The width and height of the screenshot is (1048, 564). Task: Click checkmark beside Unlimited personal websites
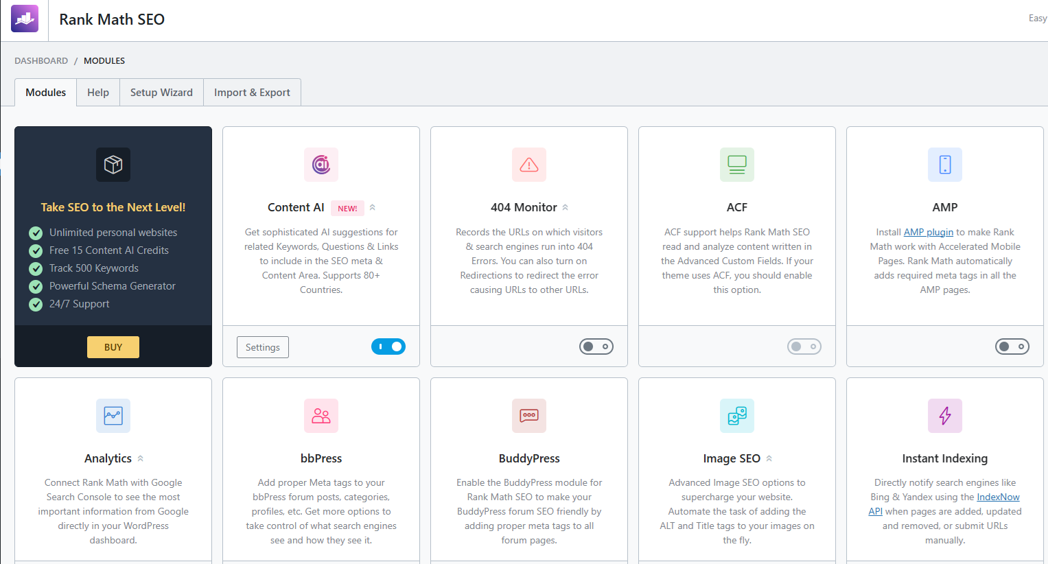(36, 233)
